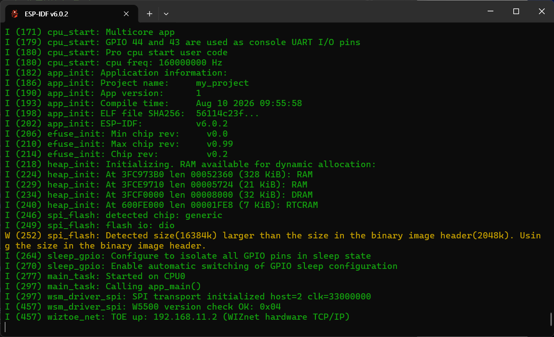Click "flash io: dio" line

[89, 226]
